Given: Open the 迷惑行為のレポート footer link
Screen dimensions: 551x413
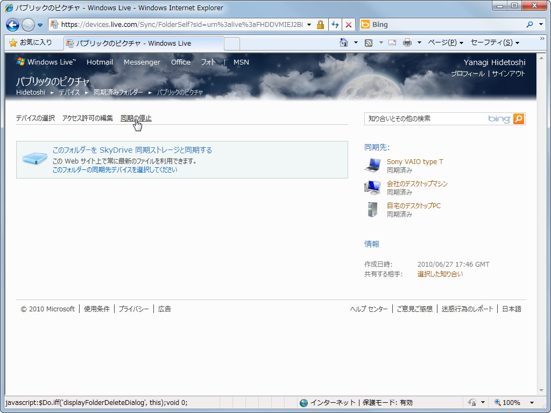Looking at the screenshot, I should pos(468,309).
